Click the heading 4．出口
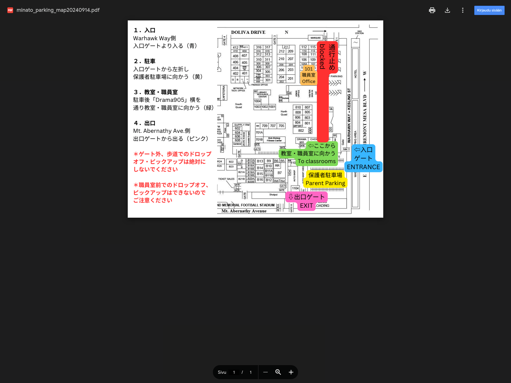511x383 pixels. (144, 123)
